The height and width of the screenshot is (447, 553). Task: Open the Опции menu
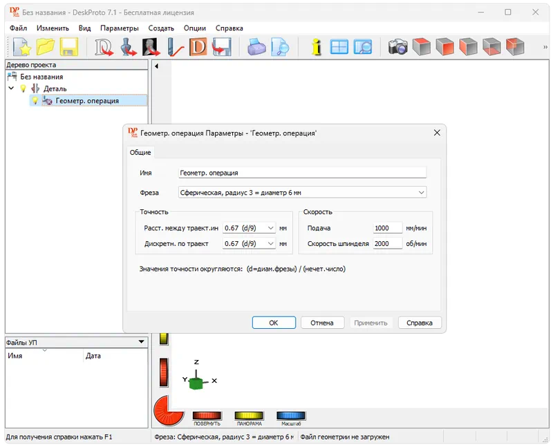click(x=195, y=28)
